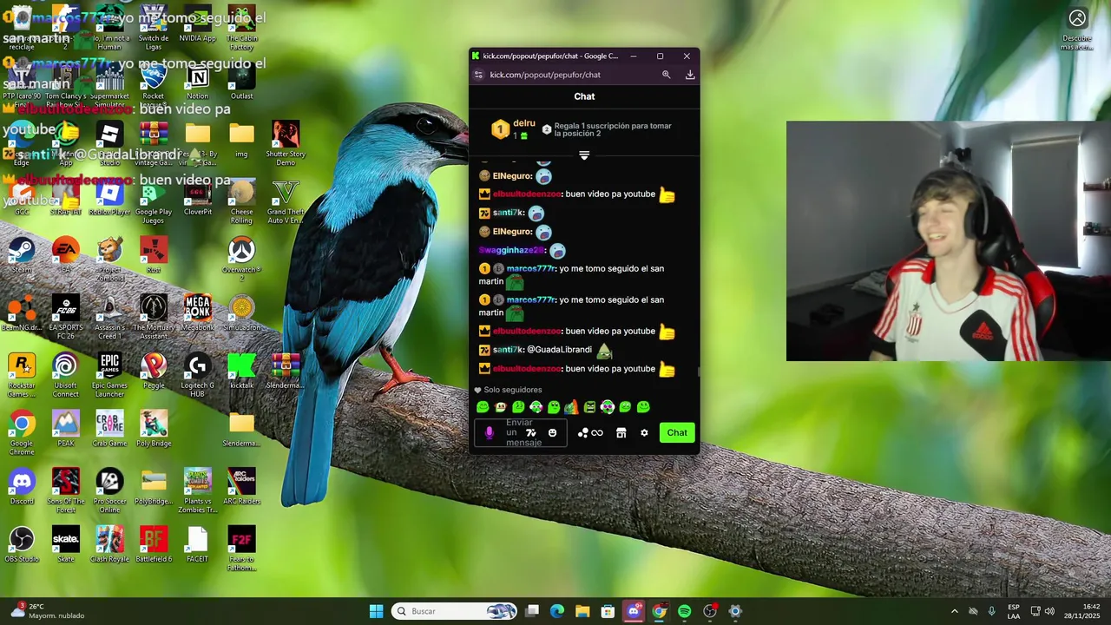Open the Google Chrome desktop shortcut
1111x625 pixels.
pos(22,432)
